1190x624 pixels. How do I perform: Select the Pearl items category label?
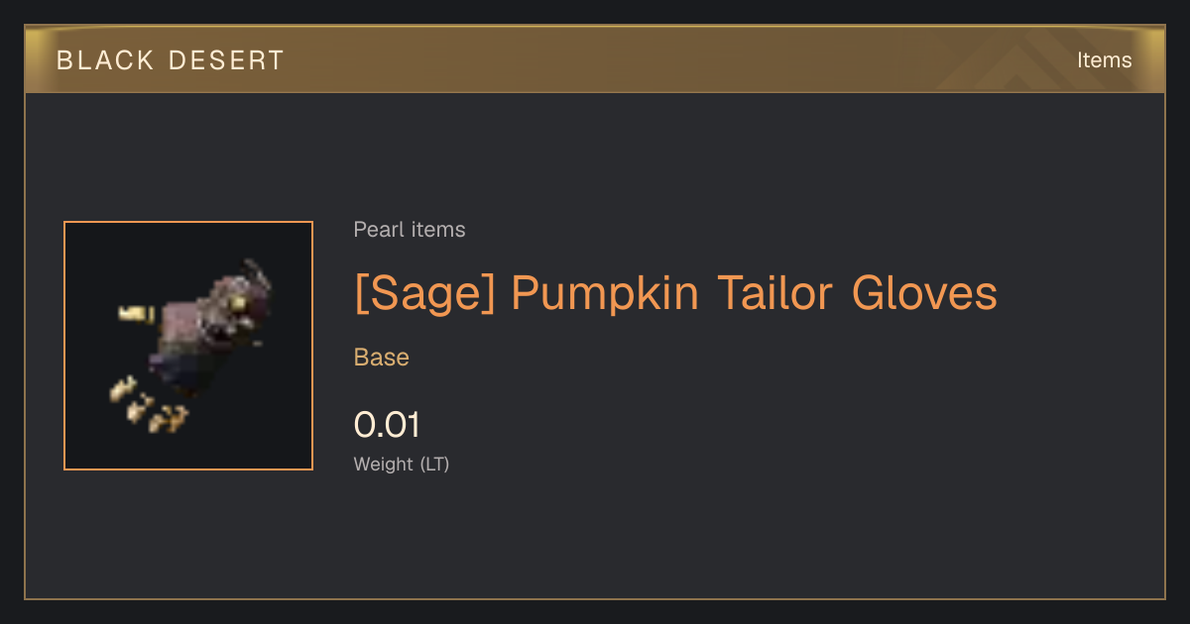pos(410,230)
